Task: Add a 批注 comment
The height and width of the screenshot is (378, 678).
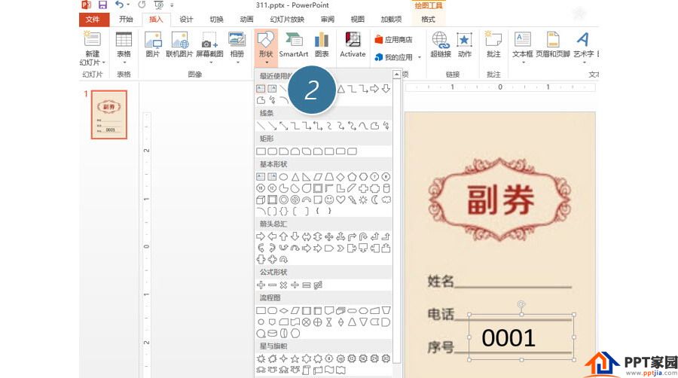Action: pyautogui.click(x=493, y=44)
